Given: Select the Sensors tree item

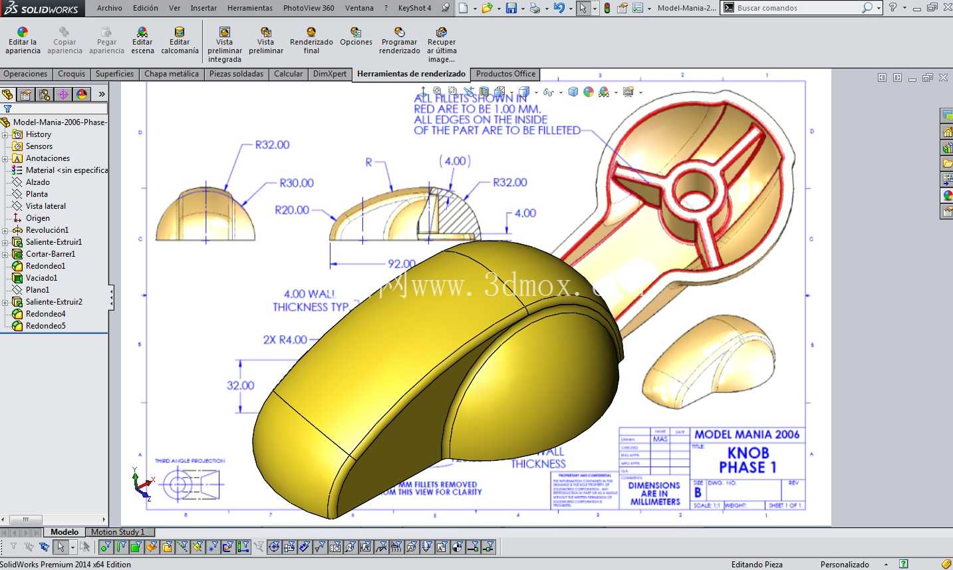Looking at the screenshot, I should [39, 146].
